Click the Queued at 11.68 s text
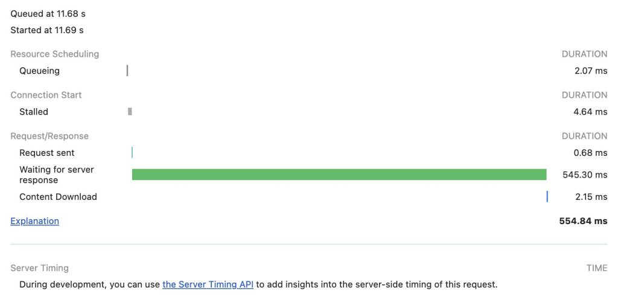 (48, 14)
